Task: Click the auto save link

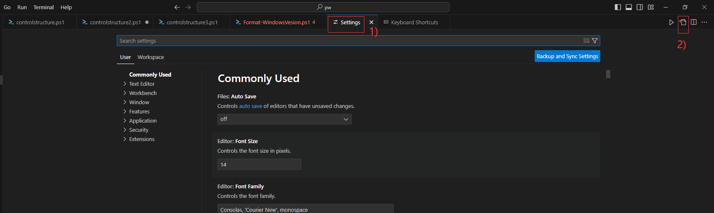Action: [251, 106]
